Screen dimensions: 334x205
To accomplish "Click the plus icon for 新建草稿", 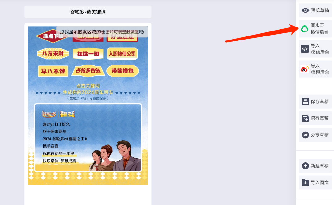I will (x=305, y=166).
